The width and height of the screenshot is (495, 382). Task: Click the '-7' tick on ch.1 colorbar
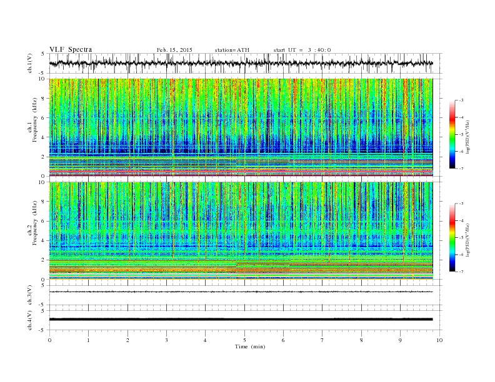pos(461,169)
